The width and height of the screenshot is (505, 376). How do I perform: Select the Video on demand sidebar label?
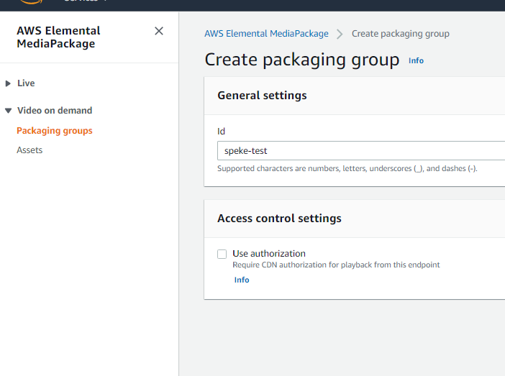tap(55, 111)
